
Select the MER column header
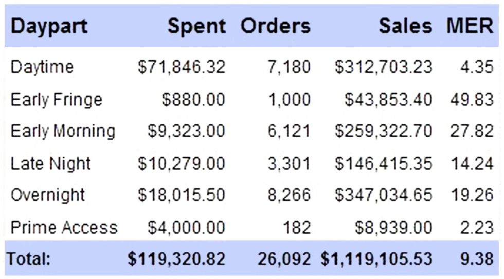[x=470, y=26]
